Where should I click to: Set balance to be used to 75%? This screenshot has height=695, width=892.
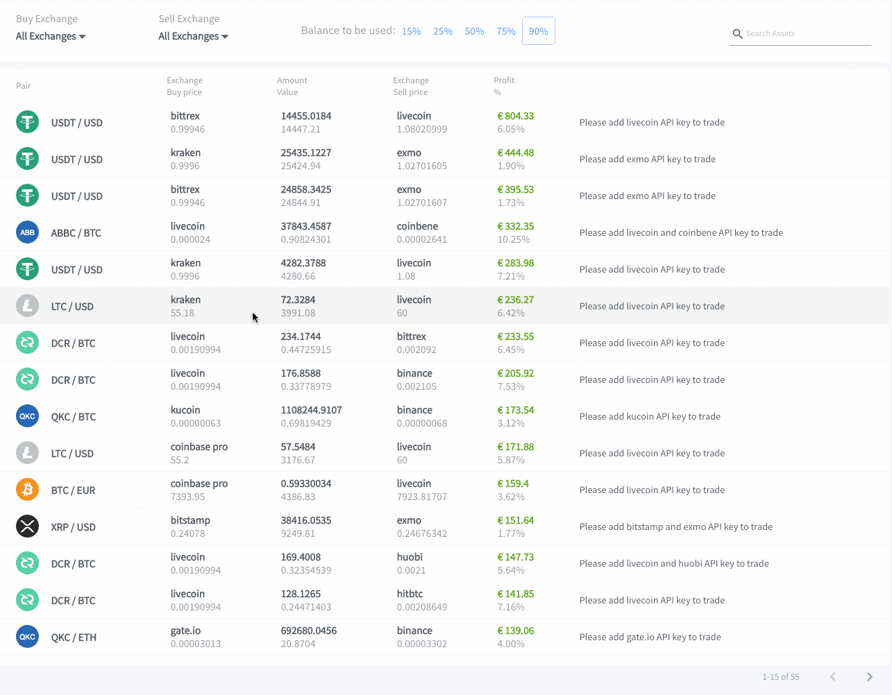pyautogui.click(x=506, y=31)
